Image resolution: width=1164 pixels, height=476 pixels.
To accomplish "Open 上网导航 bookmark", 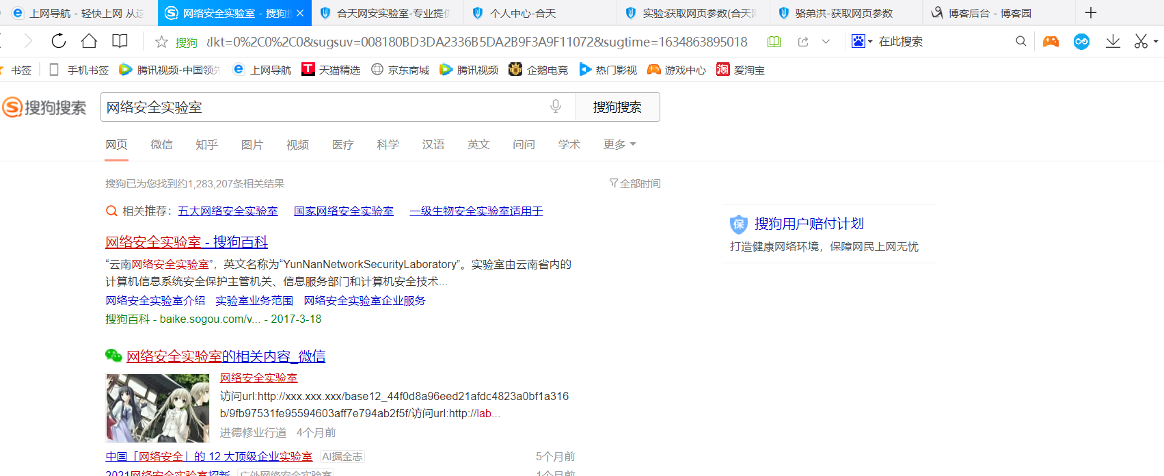I will (262, 70).
